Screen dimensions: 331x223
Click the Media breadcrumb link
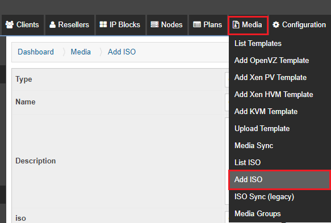(81, 52)
